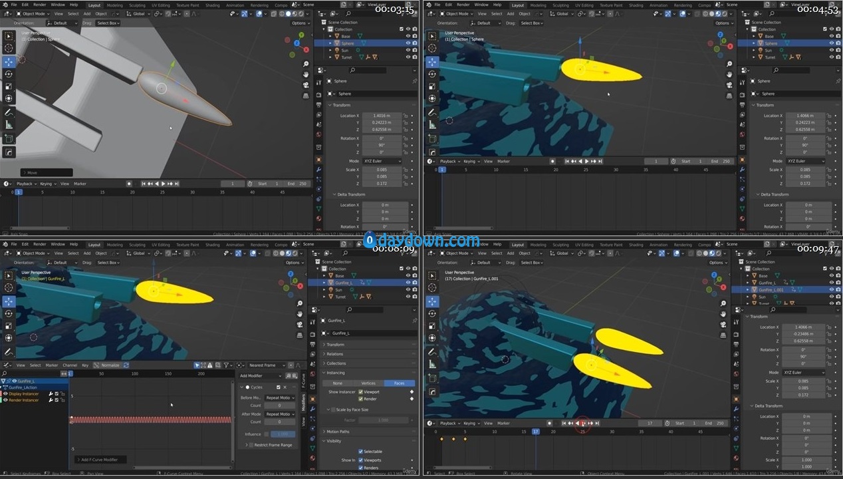Click the pan hand icon in the 00:09:47 frame
Image resolution: width=843 pixels, height=479 pixels.
(724, 313)
